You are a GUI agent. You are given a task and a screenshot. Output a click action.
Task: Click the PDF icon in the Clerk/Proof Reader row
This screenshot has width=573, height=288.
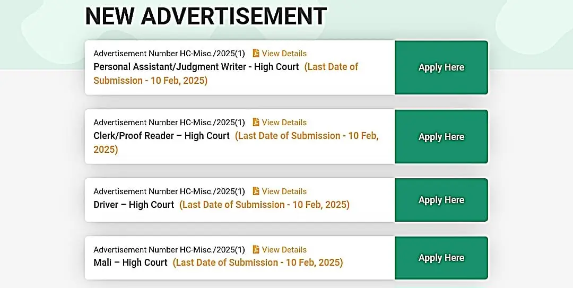click(256, 122)
